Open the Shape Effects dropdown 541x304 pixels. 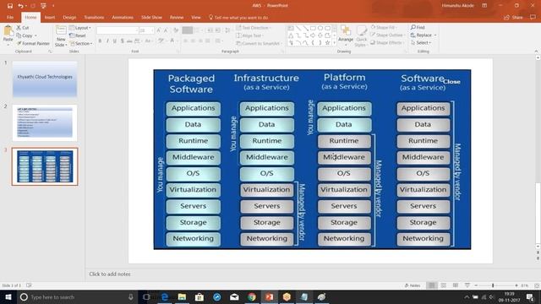pos(387,43)
